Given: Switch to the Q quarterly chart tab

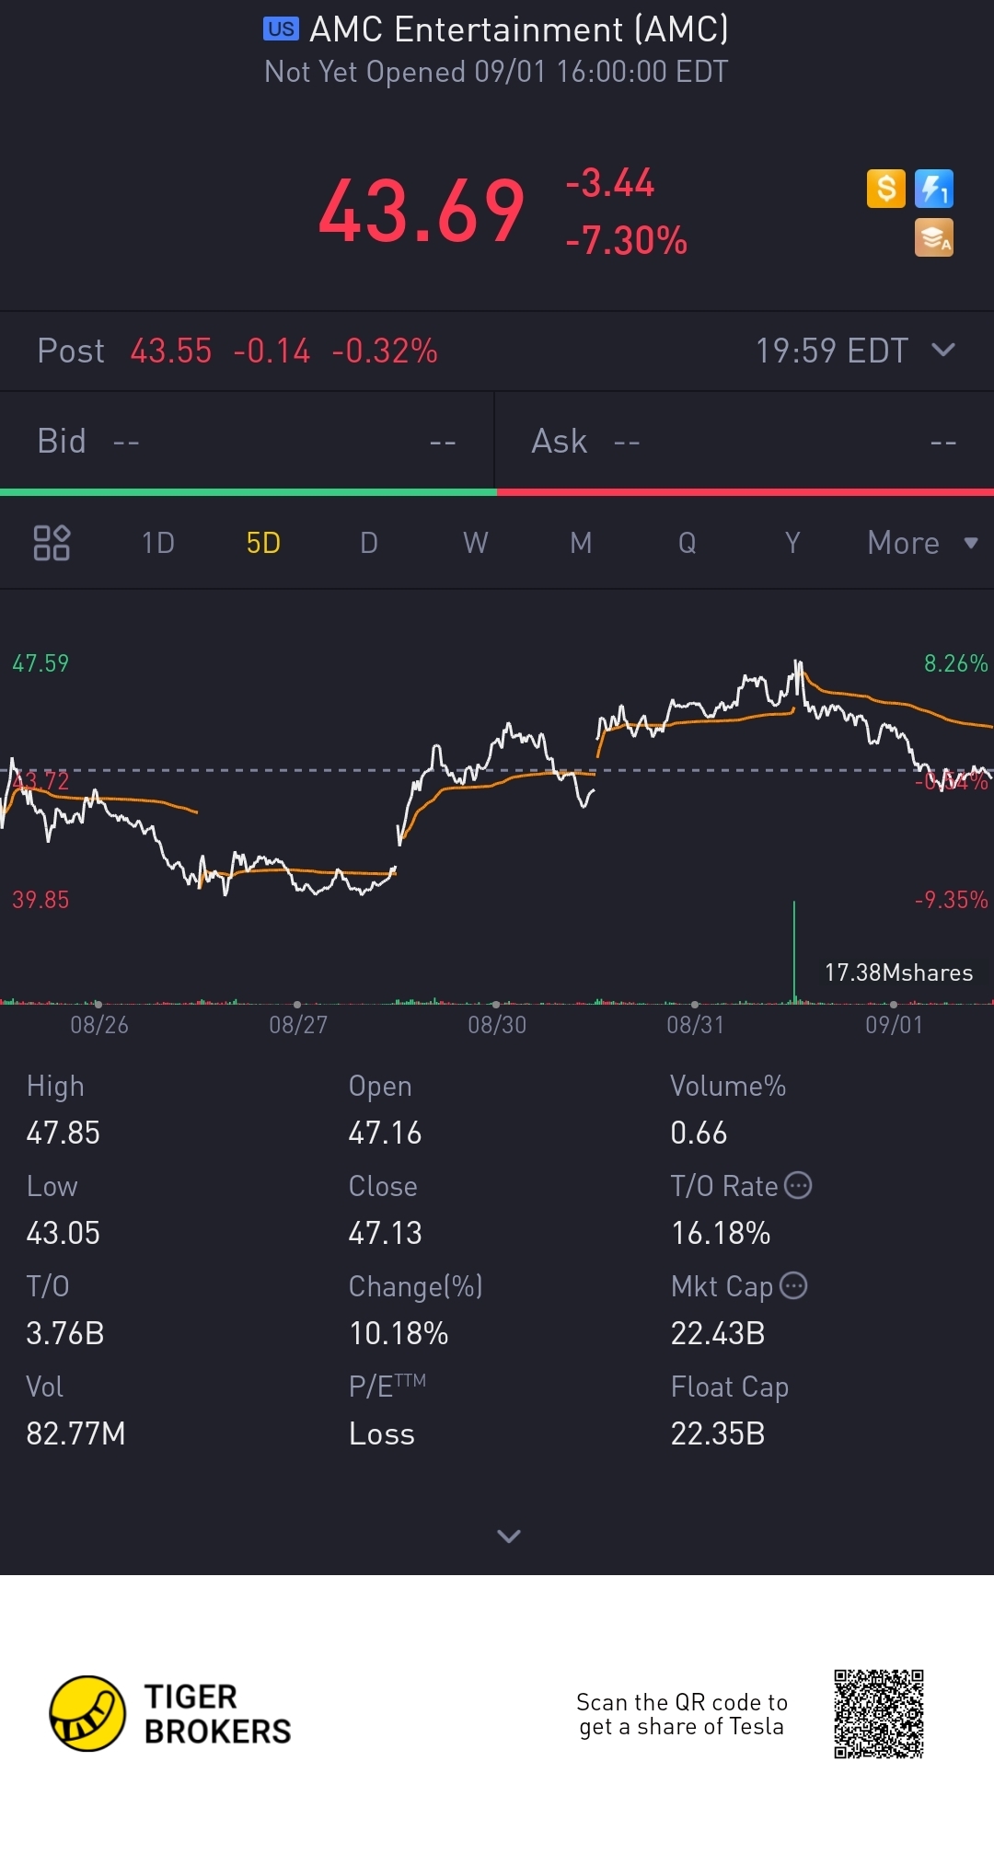Looking at the screenshot, I should pos(687,543).
